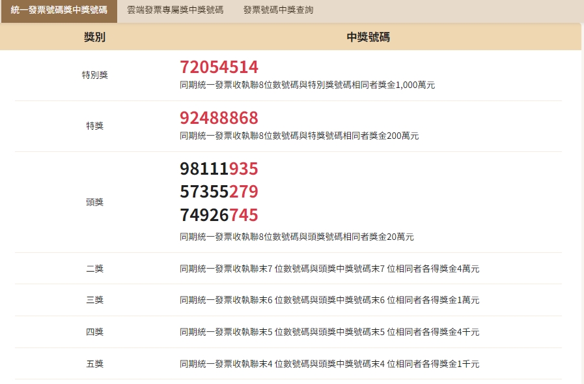Viewport: 584px width, 384px height.
Task: Switch to 雲端發票專屬獎中獎號碼 tab
Action: 175,10
